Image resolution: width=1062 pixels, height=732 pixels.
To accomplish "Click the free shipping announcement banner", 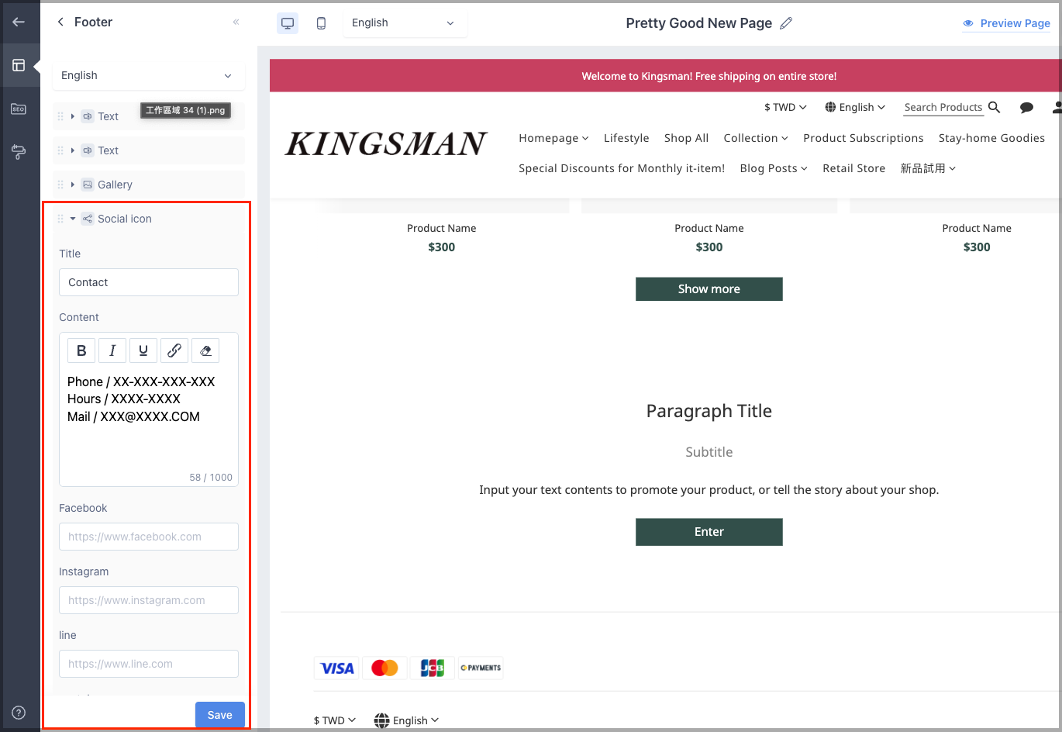I will pyautogui.click(x=665, y=76).
